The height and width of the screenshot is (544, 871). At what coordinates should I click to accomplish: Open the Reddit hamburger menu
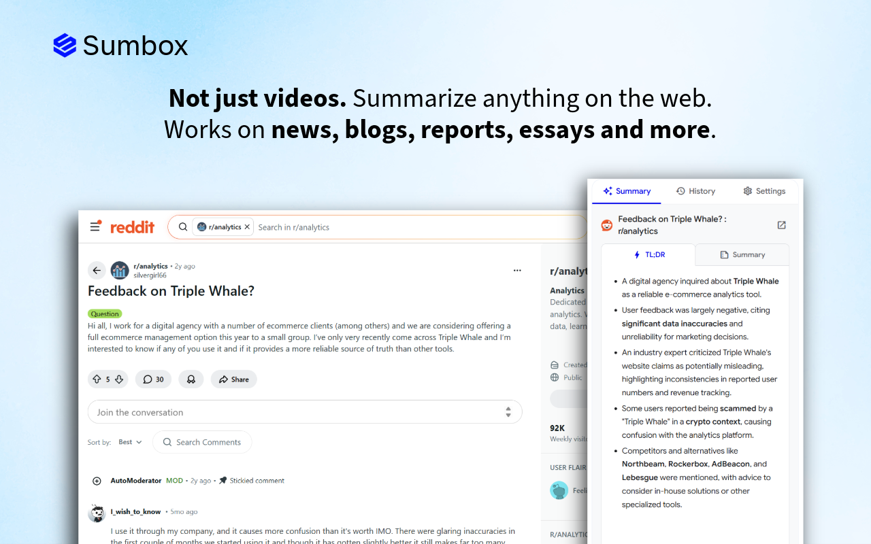click(95, 226)
